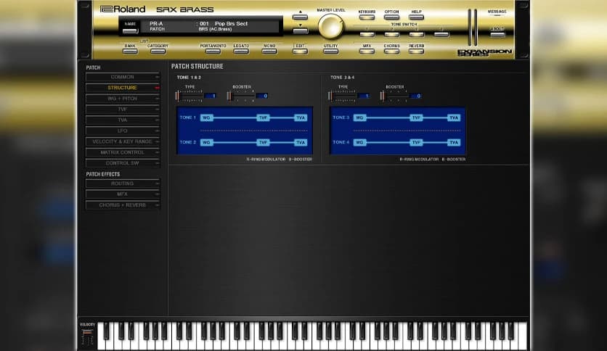Select the STRUCTURE patch tab

click(x=122, y=88)
